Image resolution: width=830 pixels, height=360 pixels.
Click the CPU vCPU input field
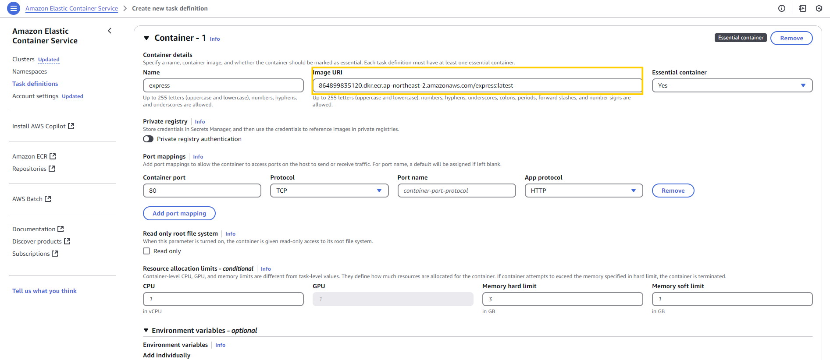223,299
